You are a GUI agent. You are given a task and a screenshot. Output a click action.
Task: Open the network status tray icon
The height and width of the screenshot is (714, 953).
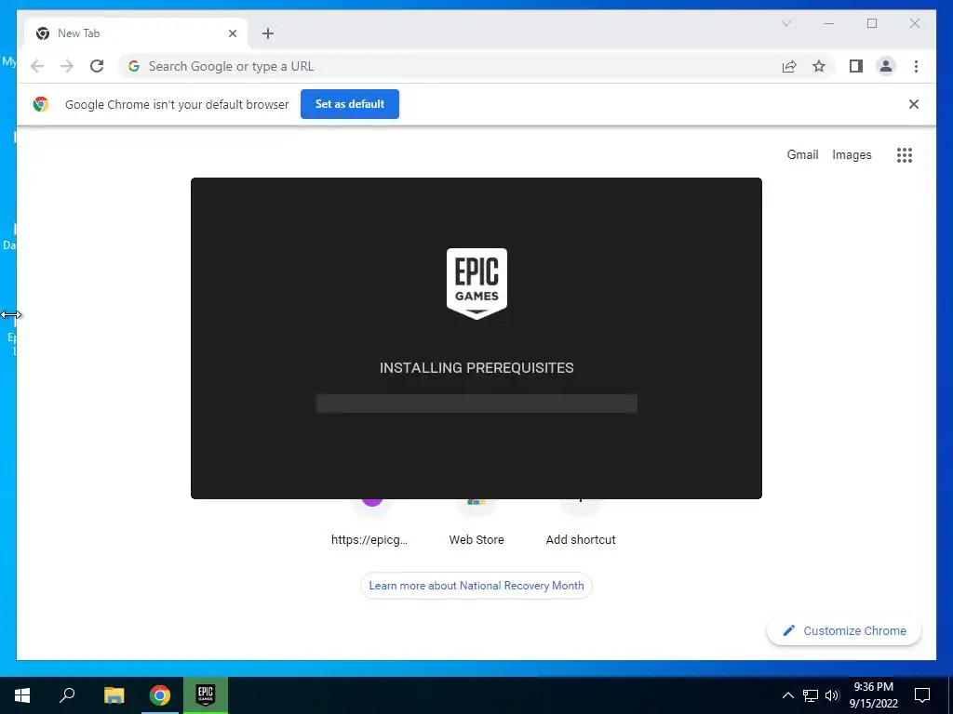(x=811, y=695)
